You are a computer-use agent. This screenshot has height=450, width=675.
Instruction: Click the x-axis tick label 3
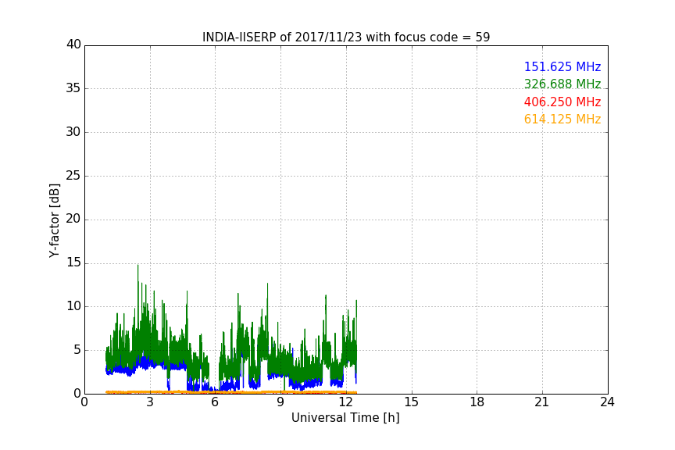[150, 402]
